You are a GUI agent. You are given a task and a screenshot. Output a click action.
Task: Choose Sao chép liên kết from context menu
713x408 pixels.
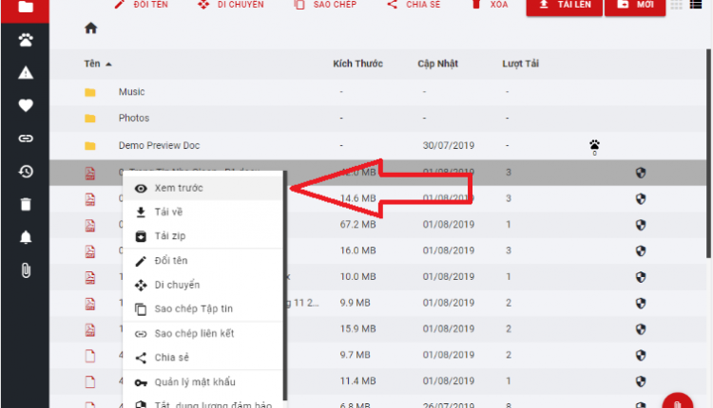(x=202, y=334)
